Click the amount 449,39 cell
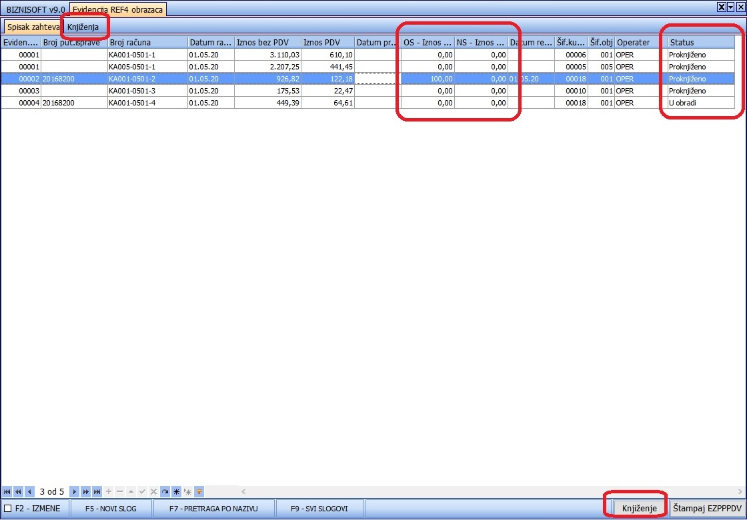 267,103
